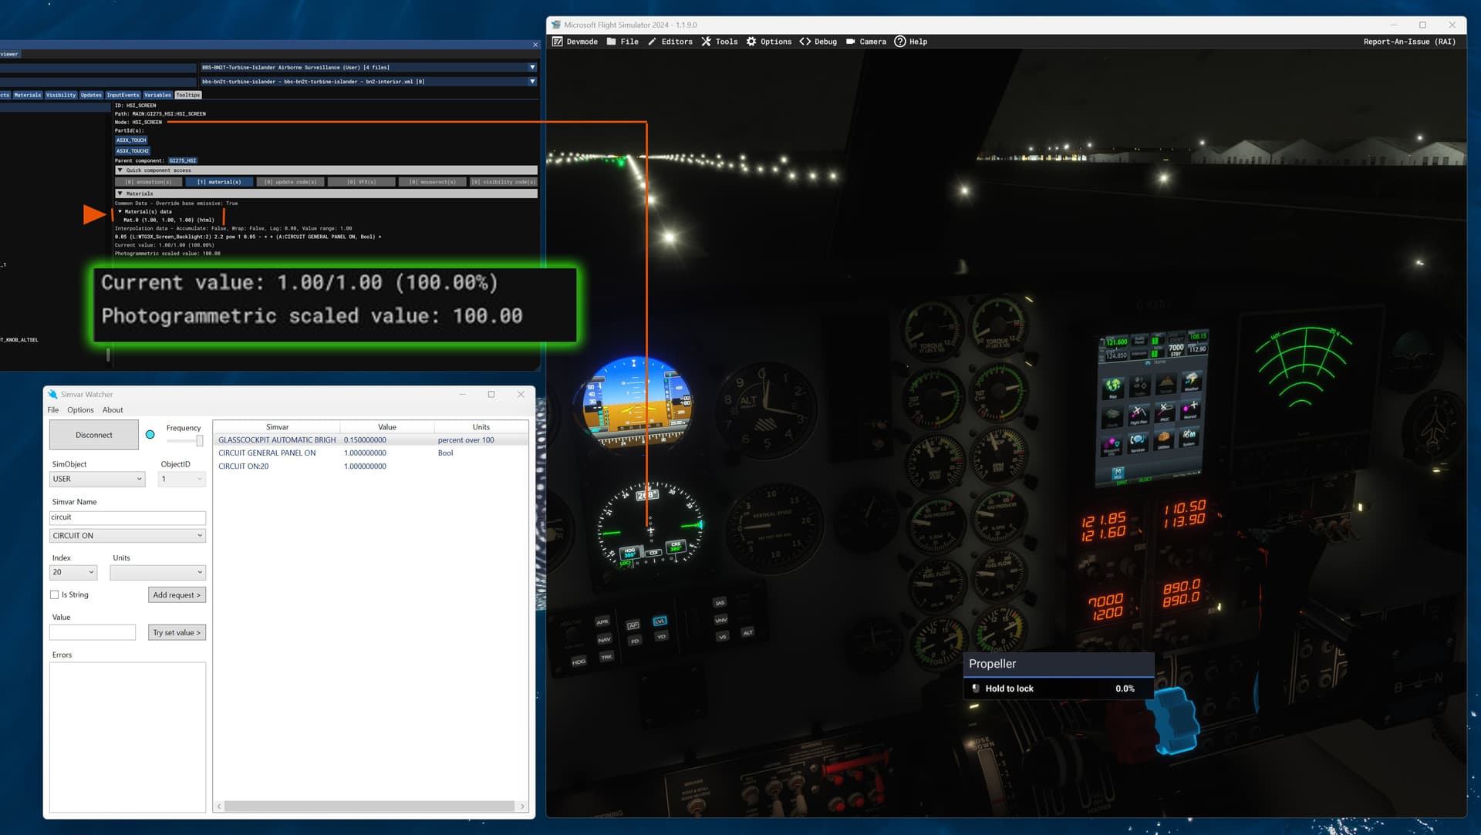The width and height of the screenshot is (1481, 835).
Task: Tap the PROC icon on GTN screen
Action: pyautogui.click(x=1166, y=412)
